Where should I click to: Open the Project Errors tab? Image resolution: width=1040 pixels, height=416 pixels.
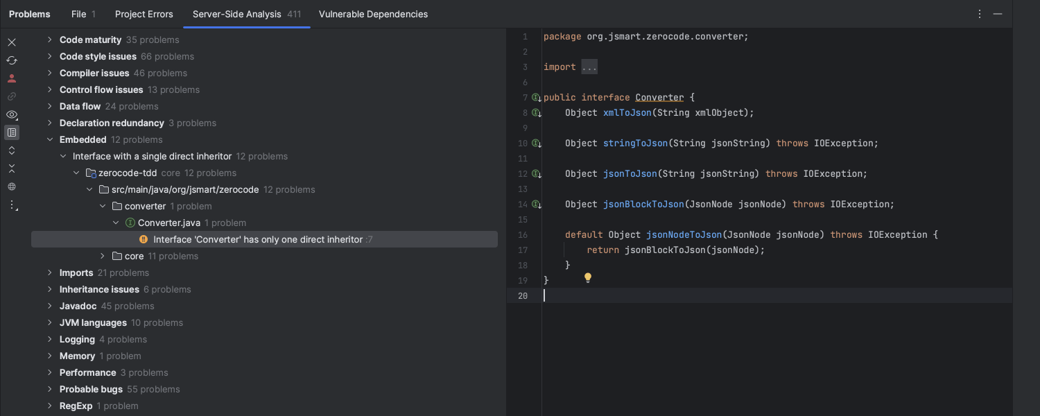144,14
